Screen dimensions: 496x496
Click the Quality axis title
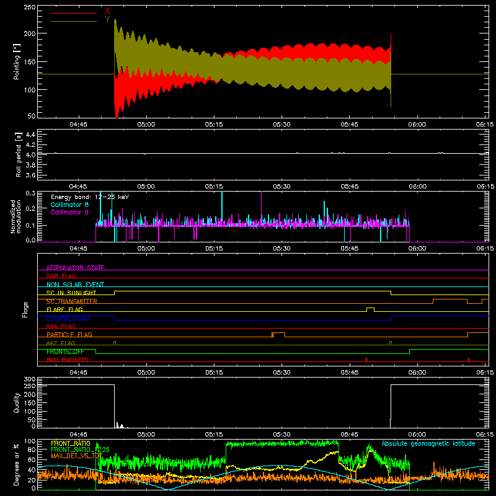click(17, 402)
